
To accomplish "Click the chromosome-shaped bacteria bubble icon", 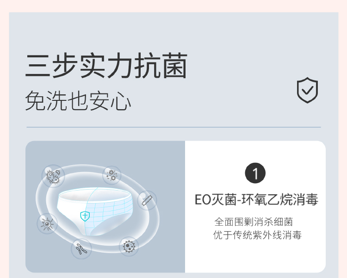I will (81, 248).
